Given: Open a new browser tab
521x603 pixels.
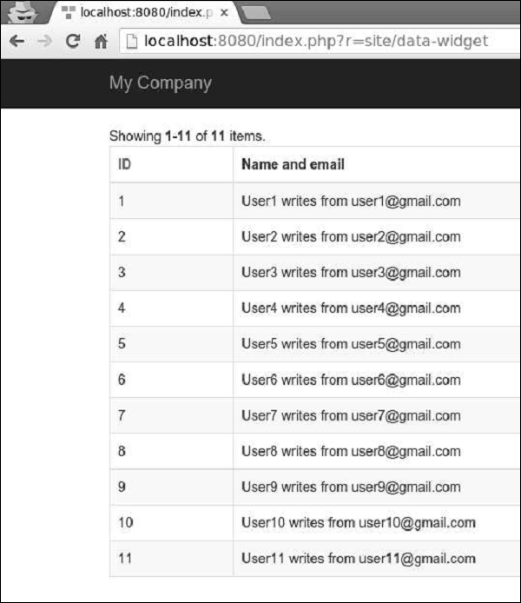Looking at the screenshot, I should pyautogui.click(x=257, y=13).
